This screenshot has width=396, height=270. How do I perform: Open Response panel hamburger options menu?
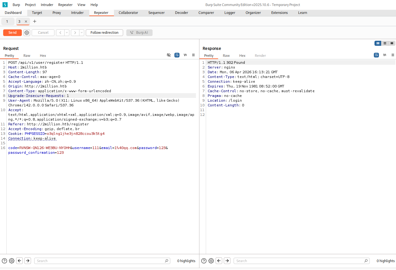tap(393, 55)
